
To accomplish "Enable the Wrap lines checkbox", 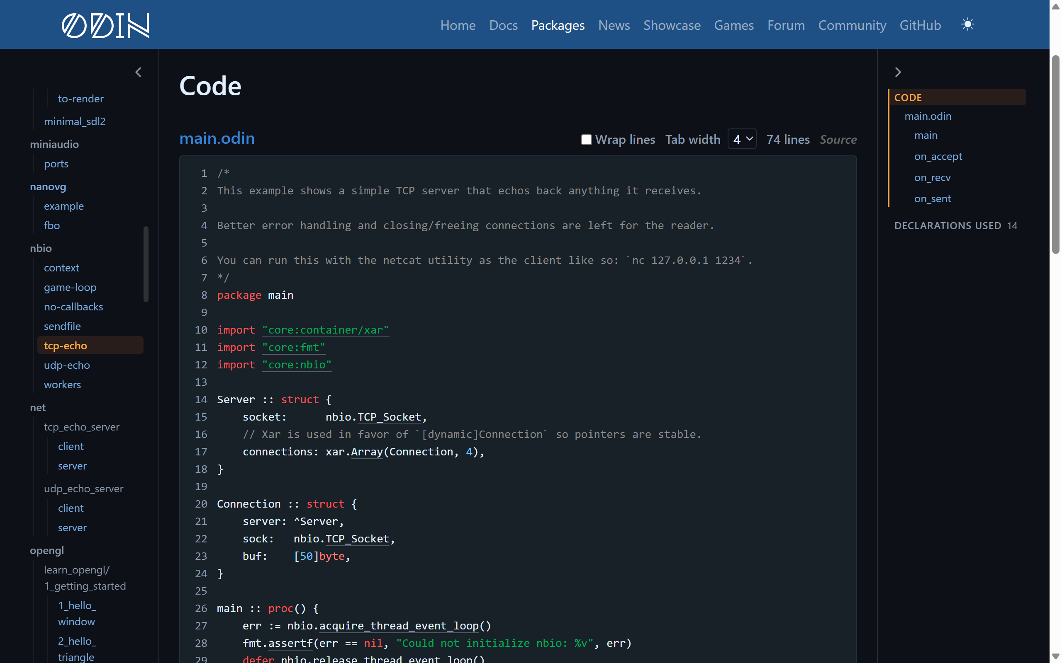I will click(586, 140).
